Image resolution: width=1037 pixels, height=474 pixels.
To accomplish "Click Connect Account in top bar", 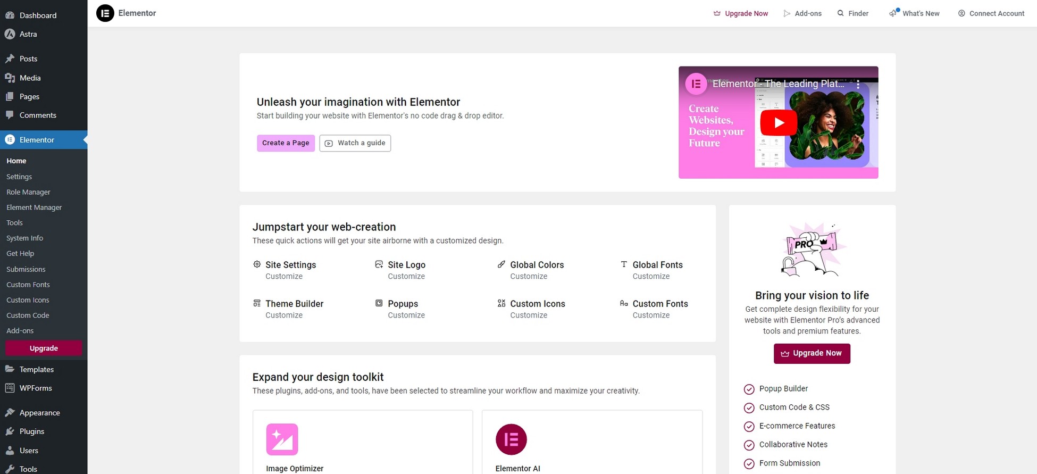I will coord(991,13).
